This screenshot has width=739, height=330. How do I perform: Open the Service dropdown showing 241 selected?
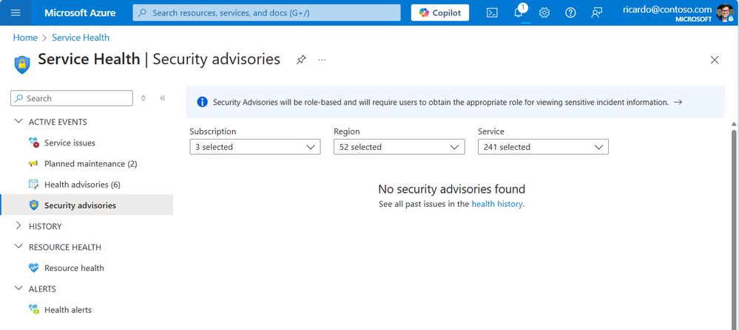[543, 147]
